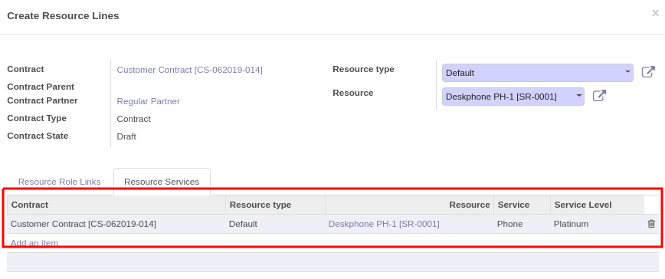Viewport: 665px width, 279px height.
Task: Open Customer Contract [CS-062019-014] link
Action: pyautogui.click(x=189, y=70)
